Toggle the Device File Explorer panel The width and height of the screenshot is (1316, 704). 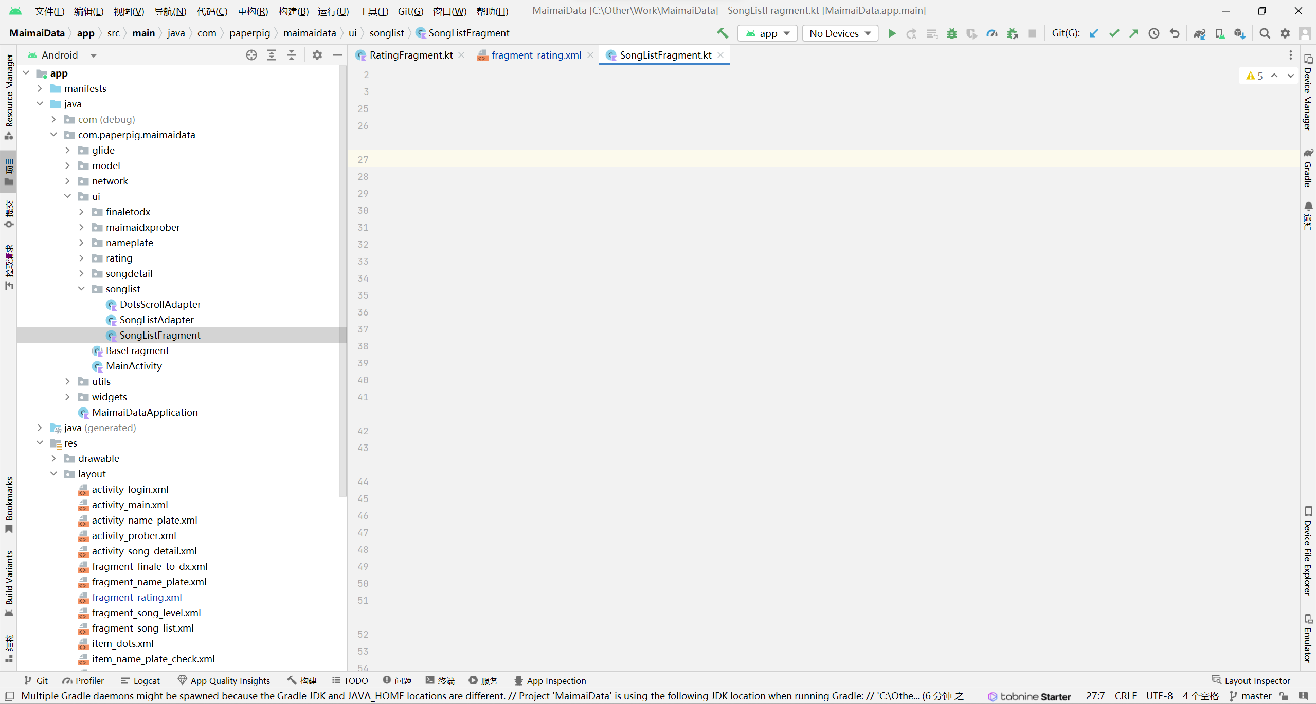[x=1308, y=550]
